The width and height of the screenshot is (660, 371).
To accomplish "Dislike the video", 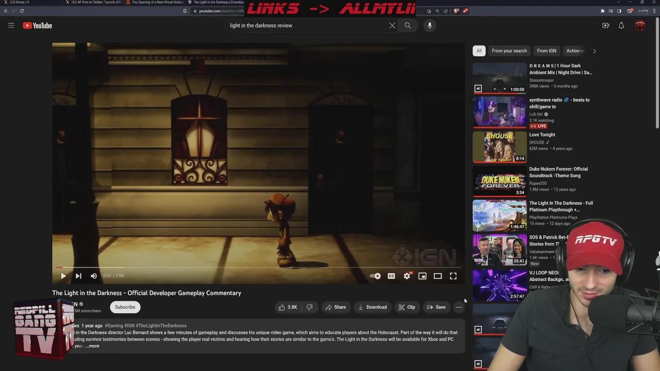I will tap(309, 307).
